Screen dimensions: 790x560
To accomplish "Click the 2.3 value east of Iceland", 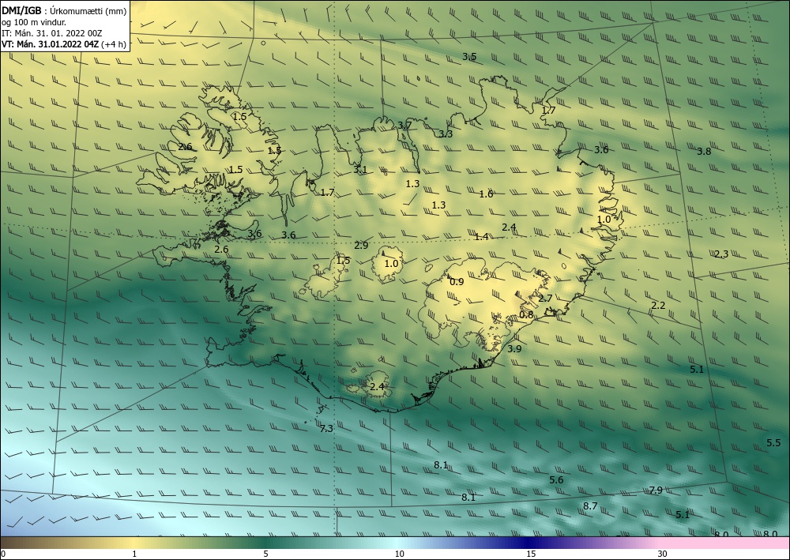I will pyautogui.click(x=721, y=254).
